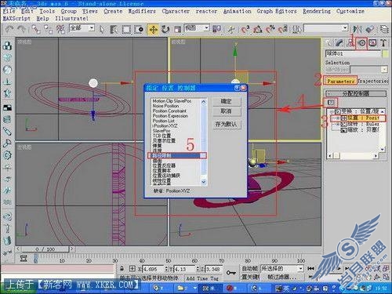This screenshot has height=294, width=392.
Task: Click the dialog list scroll down arrow
Action: (x=204, y=182)
